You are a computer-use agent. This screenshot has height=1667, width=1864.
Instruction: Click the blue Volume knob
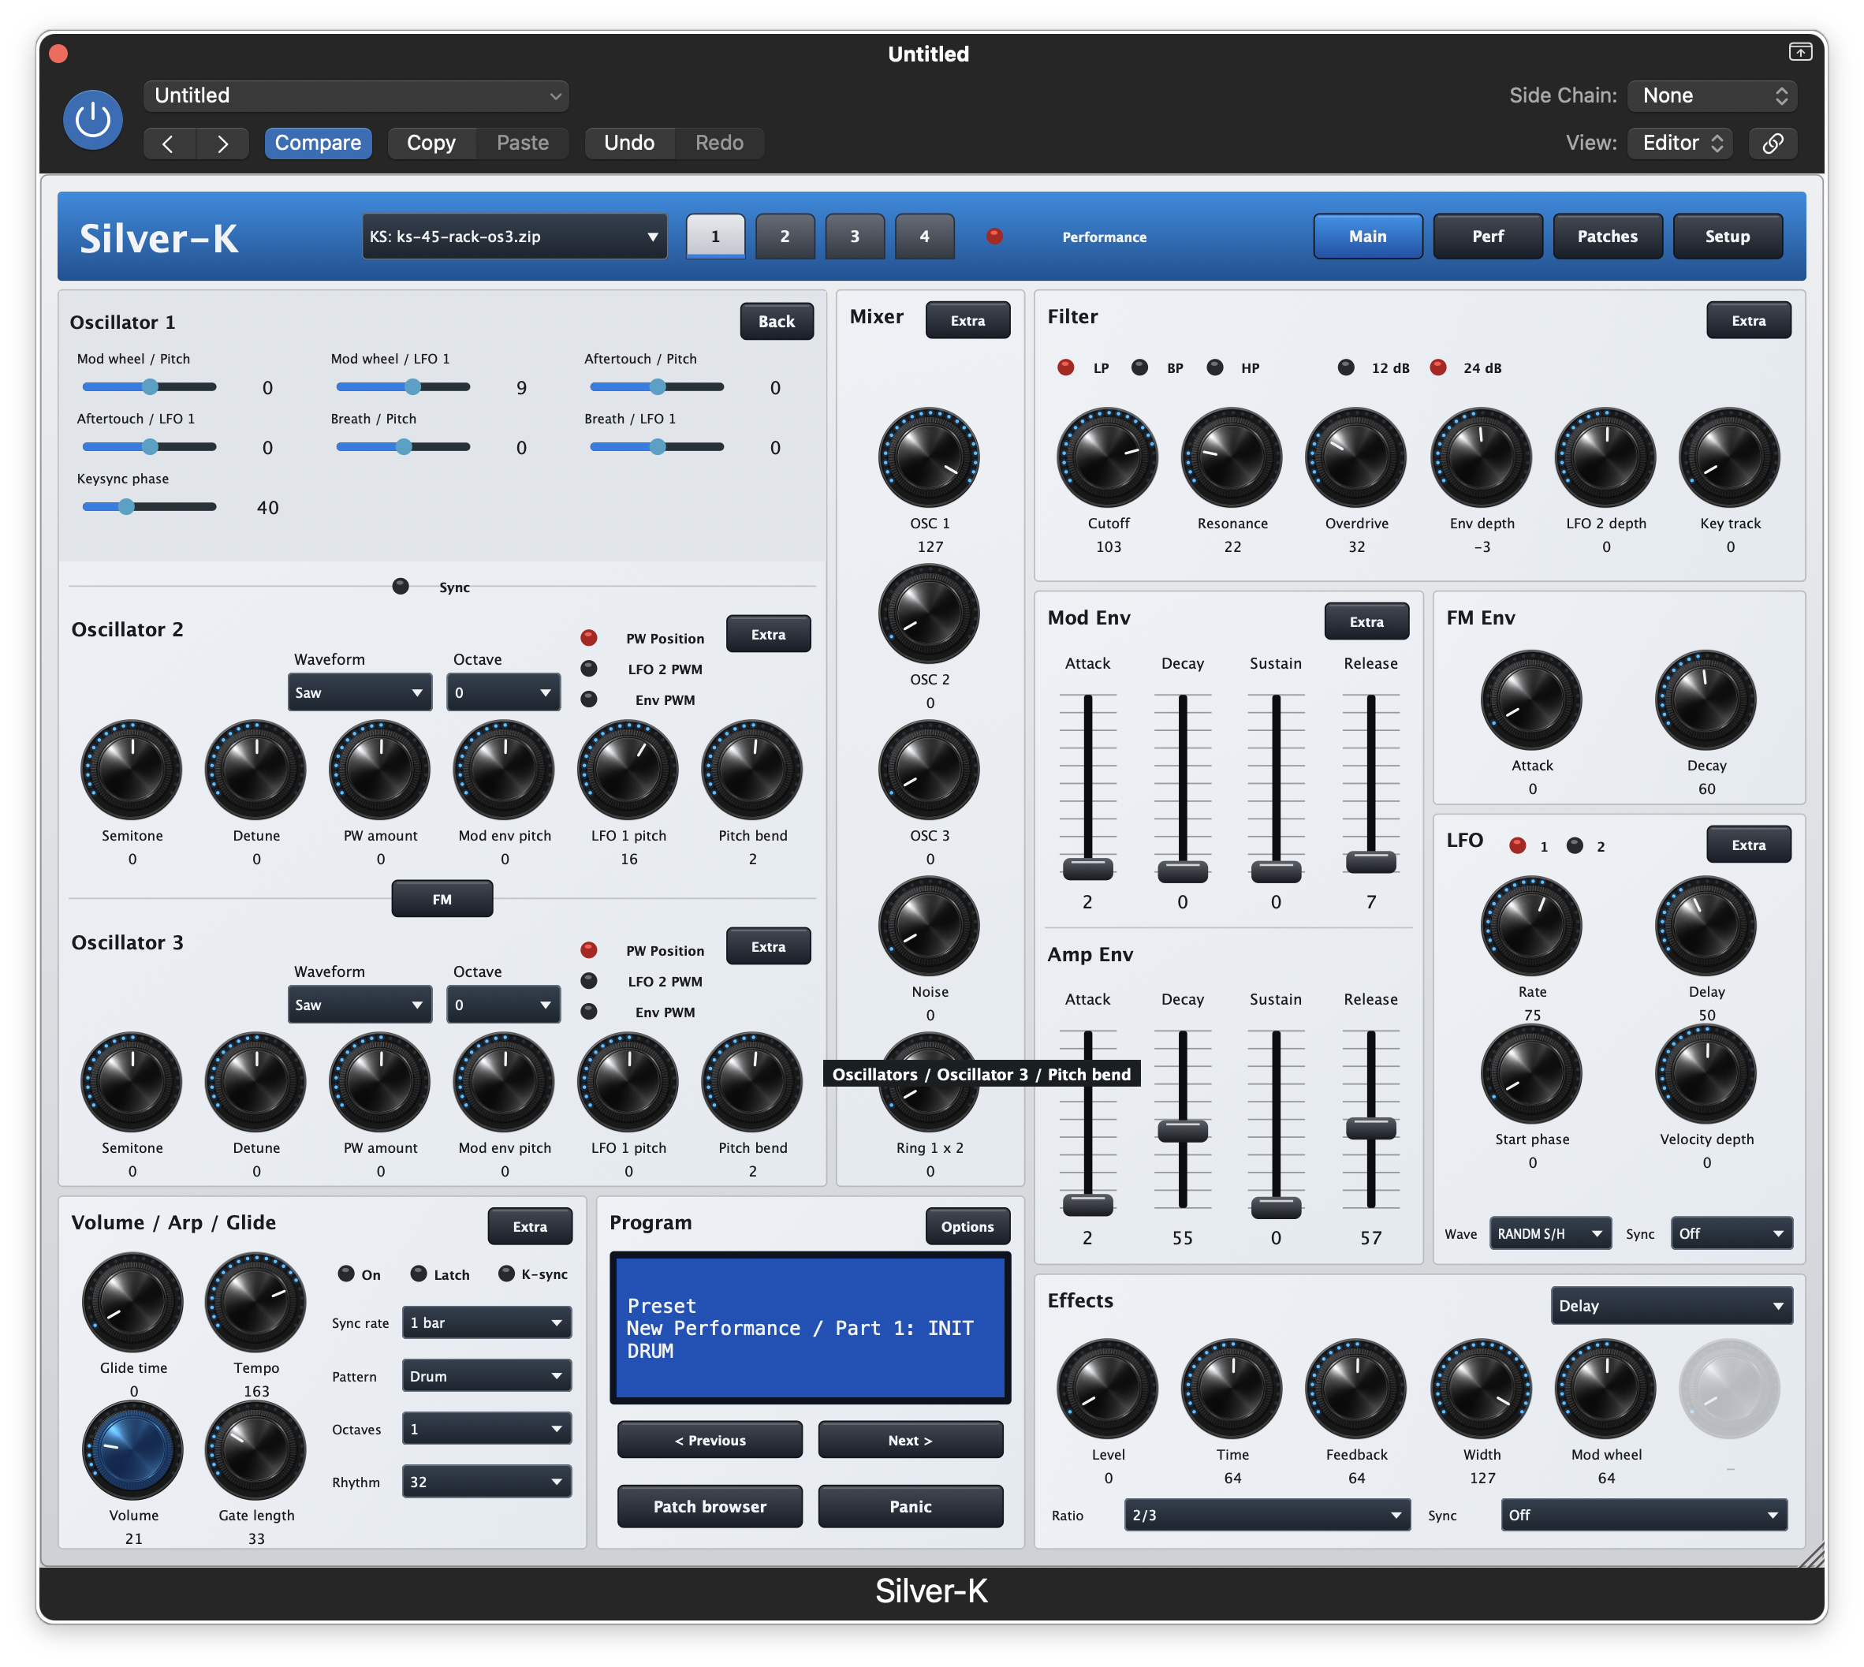132,1450
